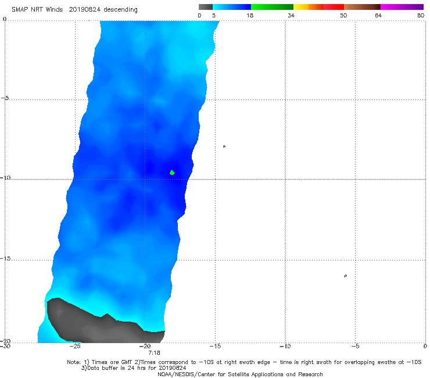Image resolution: width=430 pixels, height=378 pixels.
Task: Click the color bar label '34'
Action: pyautogui.click(x=291, y=15)
